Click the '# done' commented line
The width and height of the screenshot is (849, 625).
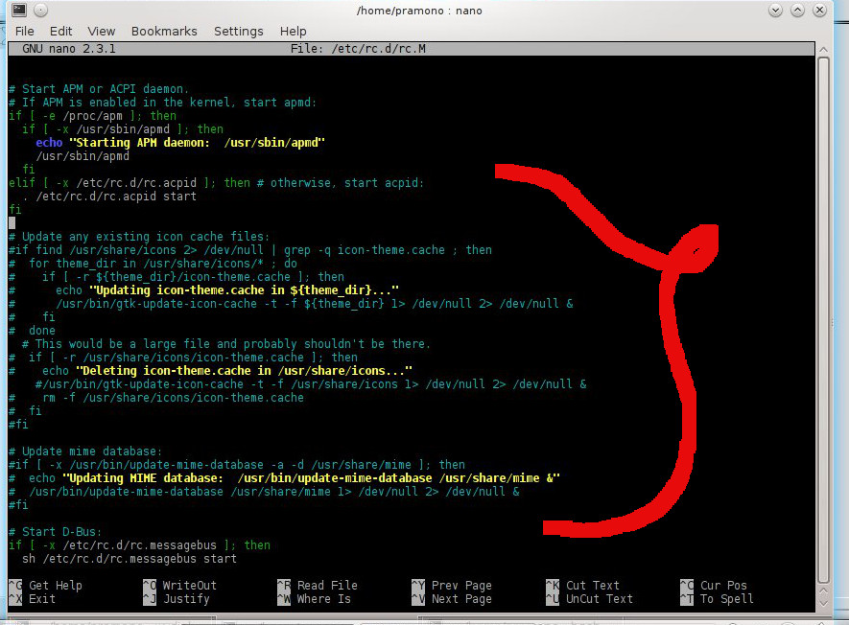tap(32, 331)
